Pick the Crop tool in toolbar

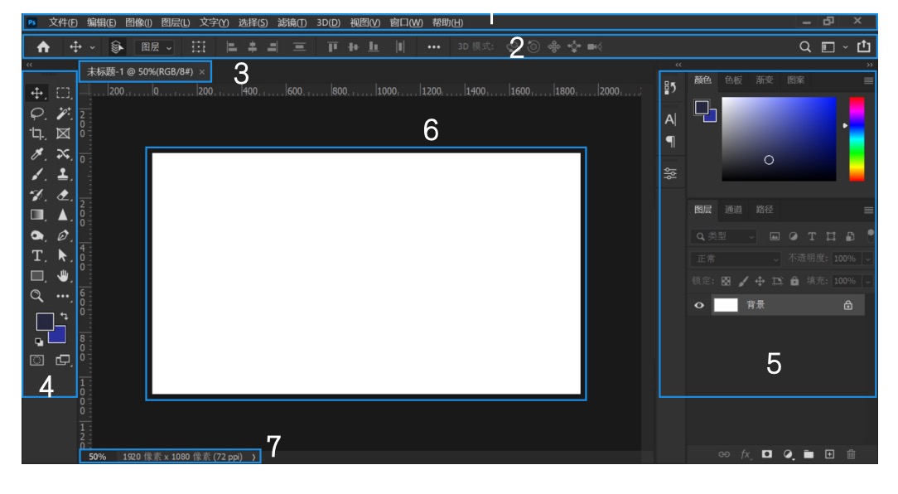[x=37, y=133]
